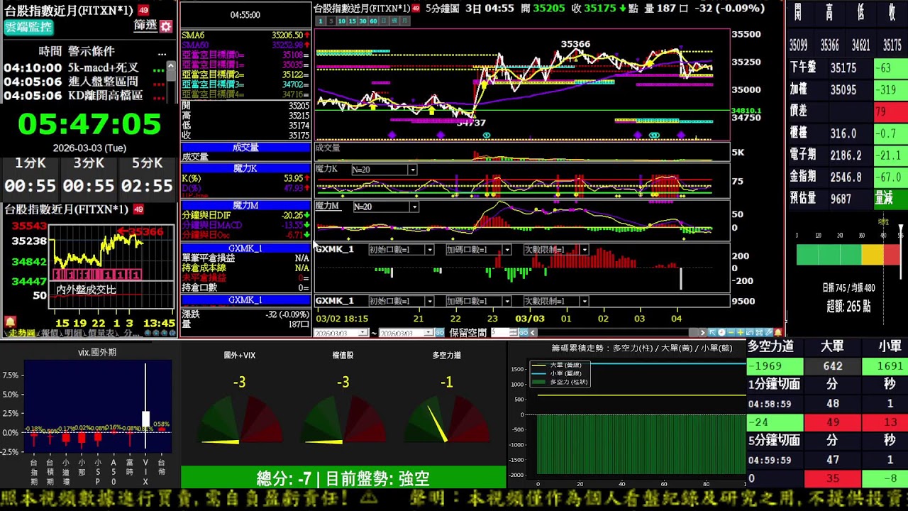908x511 pixels.
Task: Click the upper GXMK_1 strategy header
Action: [x=245, y=248]
